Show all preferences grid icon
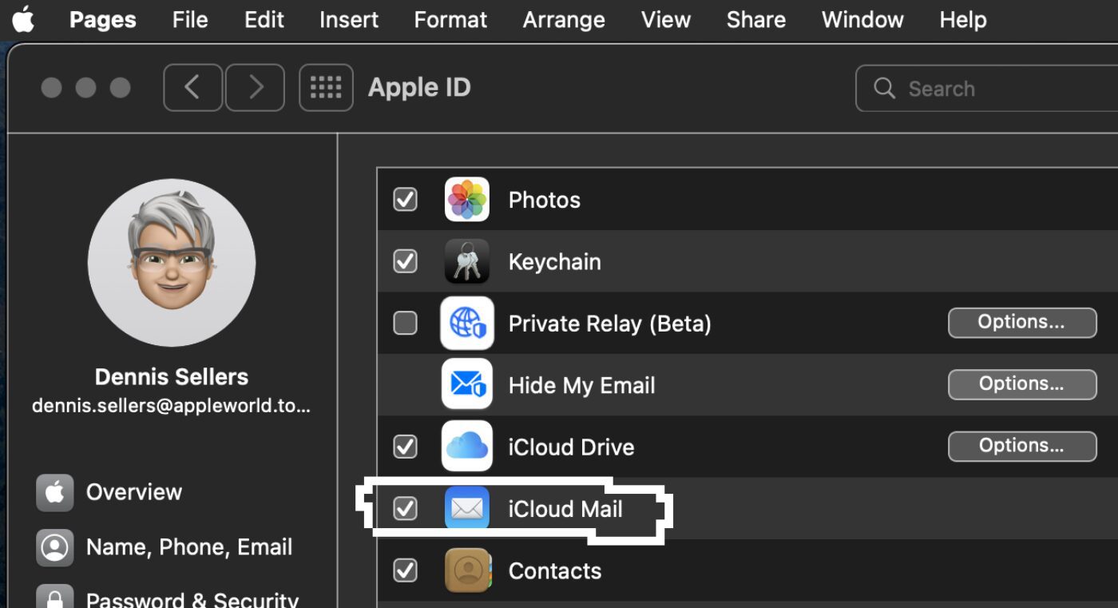This screenshot has height=608, width=1118. [326, 88]
